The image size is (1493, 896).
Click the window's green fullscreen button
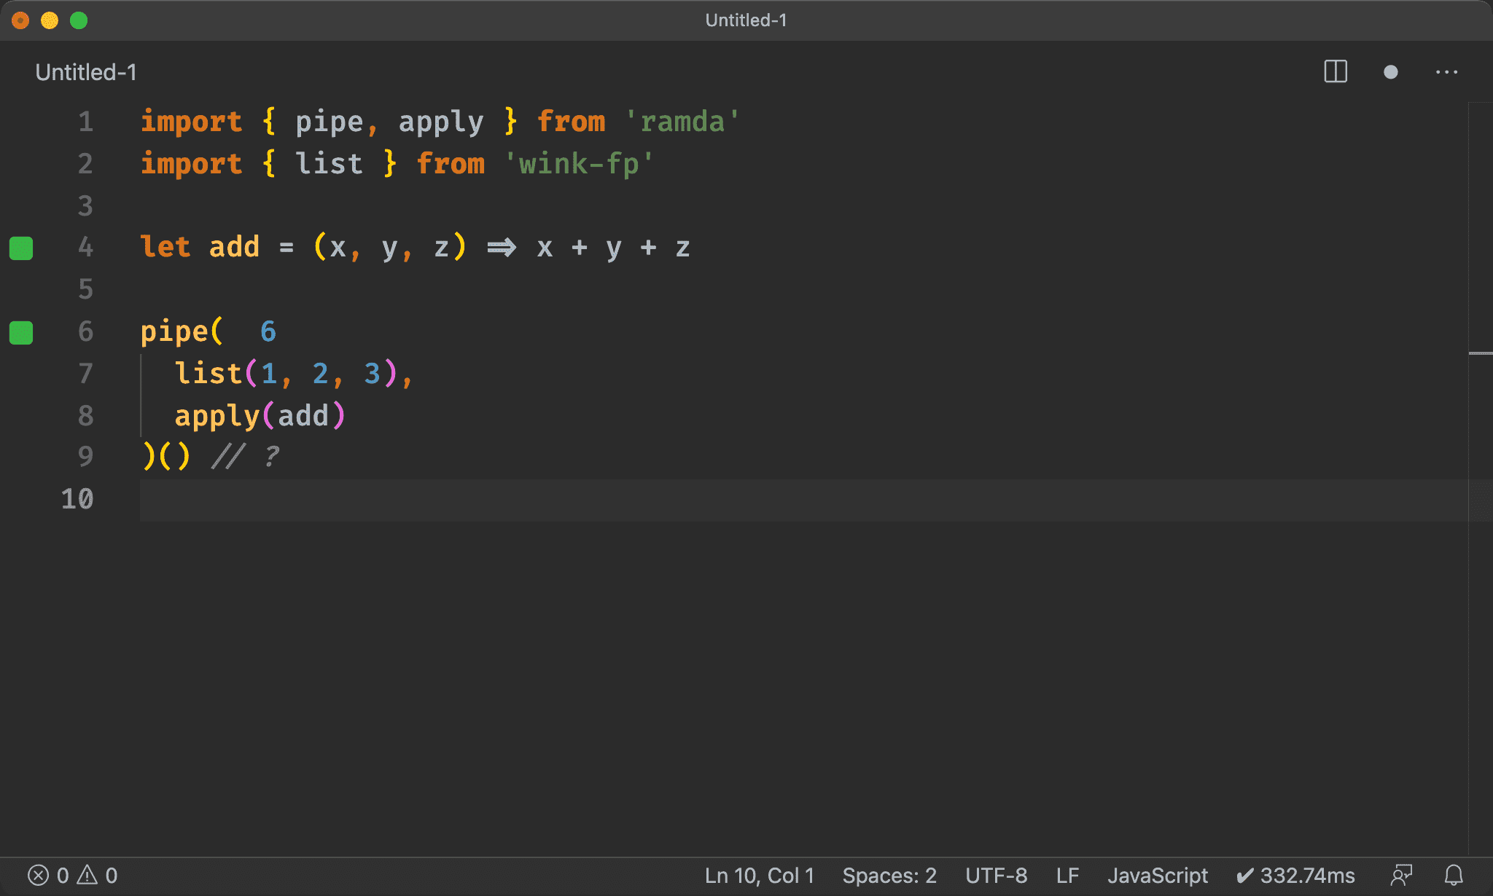coord(79,20)
